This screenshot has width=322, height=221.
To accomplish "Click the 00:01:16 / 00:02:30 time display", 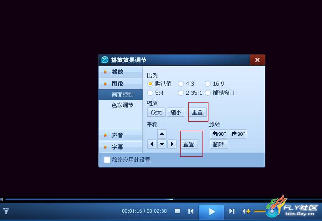I will click(144, 211).
